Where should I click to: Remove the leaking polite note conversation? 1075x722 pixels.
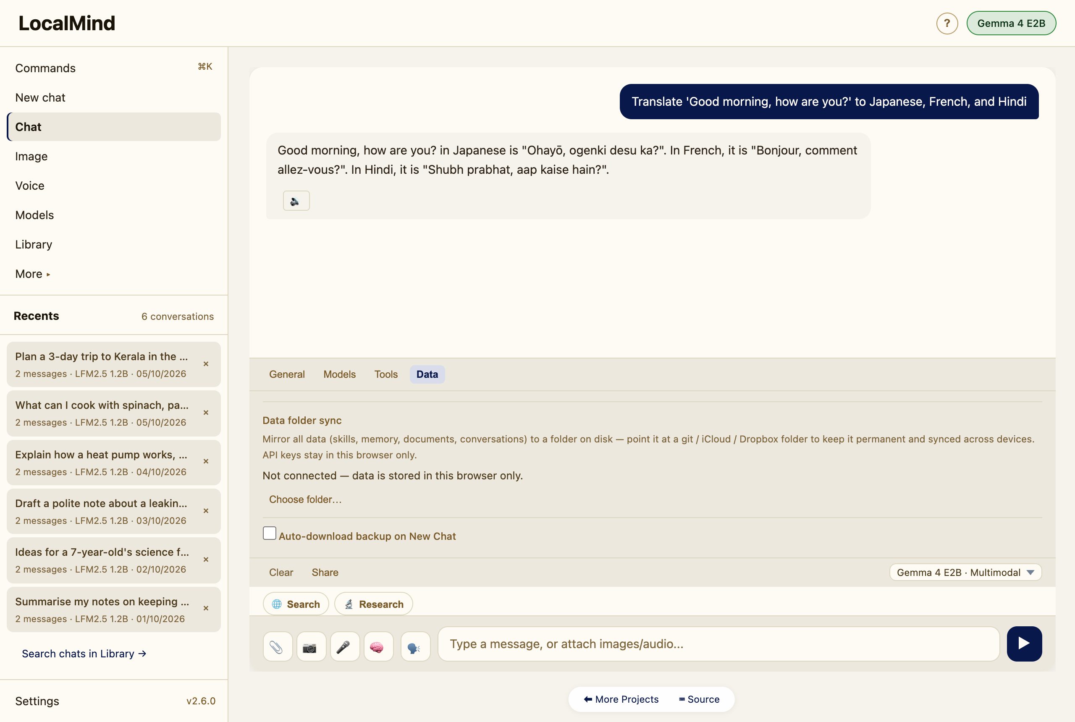click(x=206, y=511)
